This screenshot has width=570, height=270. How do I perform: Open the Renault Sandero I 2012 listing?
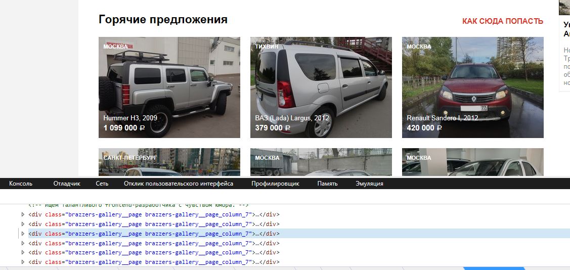472,87
